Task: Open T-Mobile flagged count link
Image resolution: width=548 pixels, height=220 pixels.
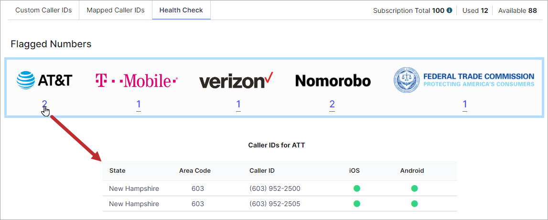Action: tap(139, 105)
